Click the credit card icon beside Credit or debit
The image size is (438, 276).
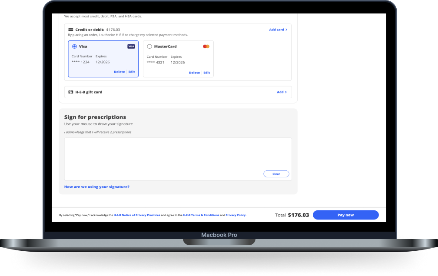click(70, 30)
